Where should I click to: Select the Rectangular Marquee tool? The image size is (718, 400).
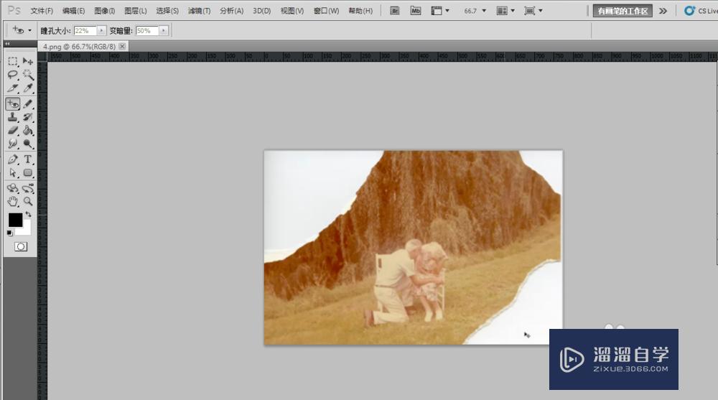(x=13, y=61)
